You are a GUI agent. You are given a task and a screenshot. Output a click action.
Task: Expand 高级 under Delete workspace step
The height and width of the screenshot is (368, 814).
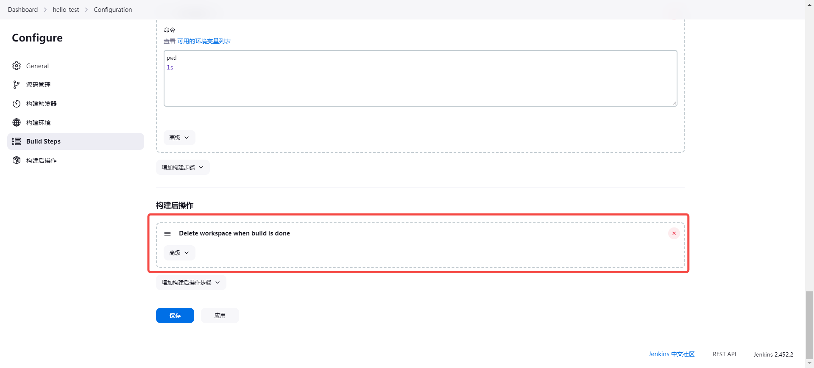[179, 253]
